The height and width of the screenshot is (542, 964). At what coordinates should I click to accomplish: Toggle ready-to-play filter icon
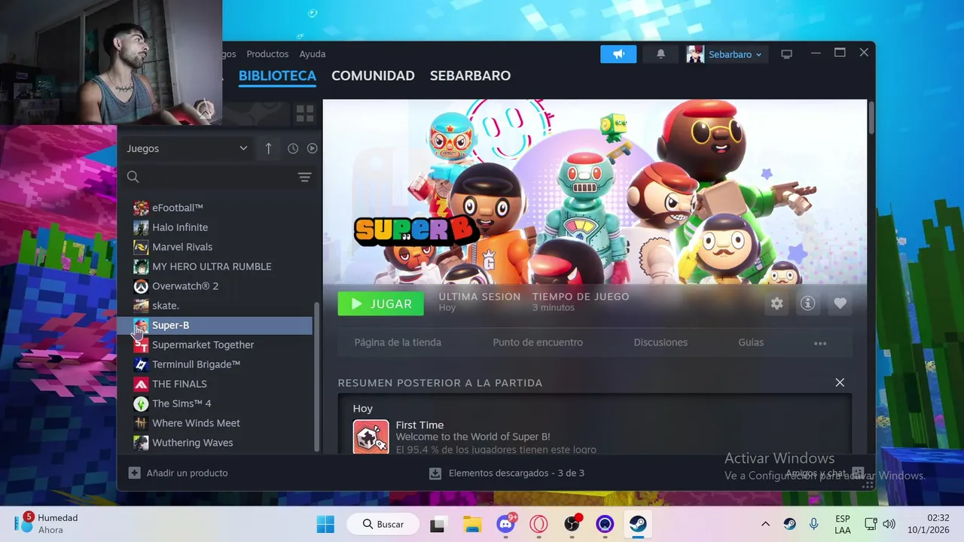pyautogui.click(x=312, y=148)
